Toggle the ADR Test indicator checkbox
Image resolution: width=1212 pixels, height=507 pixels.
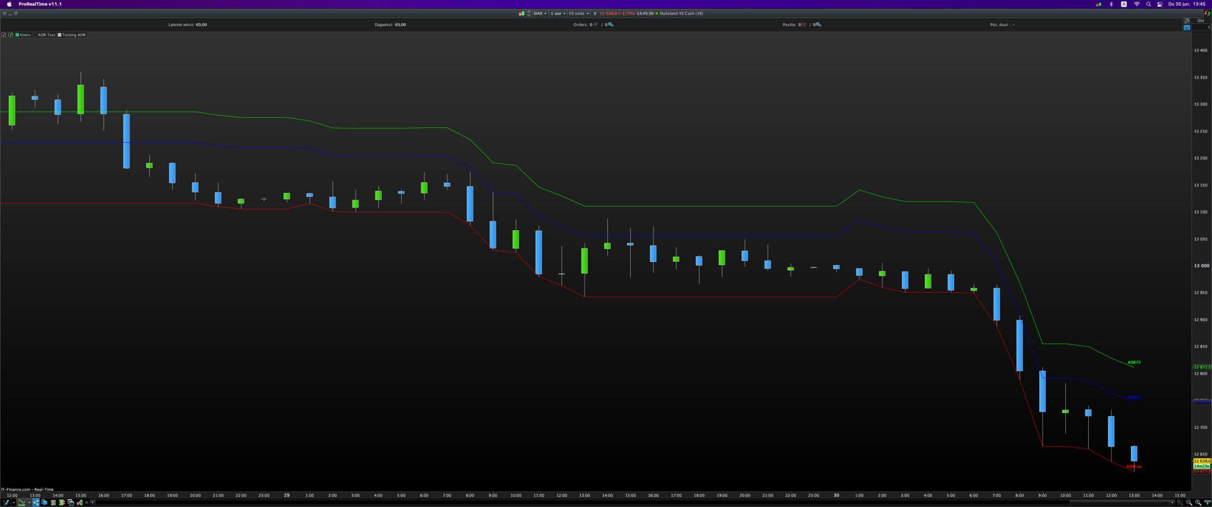pyautogui.click(x=36, y=35)
